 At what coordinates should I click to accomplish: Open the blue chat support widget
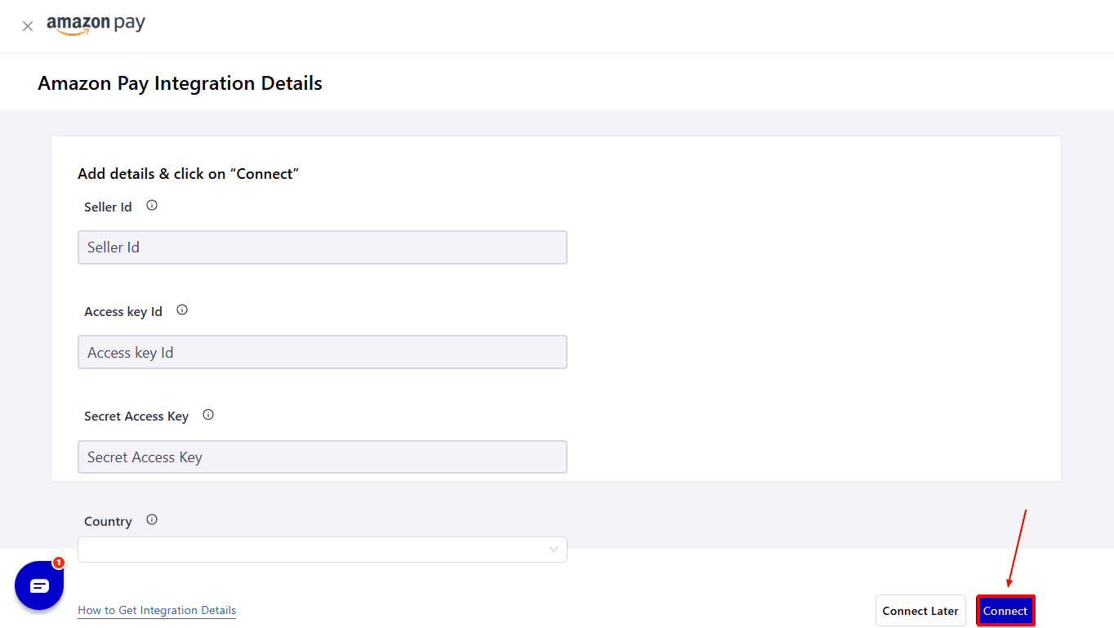pyautogui.click(x=39, y=586)
